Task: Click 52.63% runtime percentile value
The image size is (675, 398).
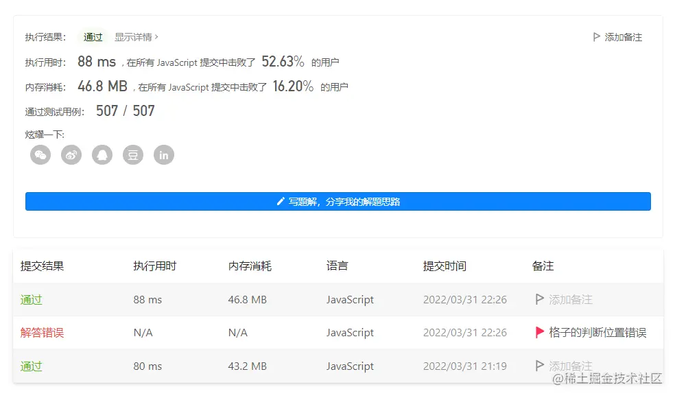Action: (283, 62)
